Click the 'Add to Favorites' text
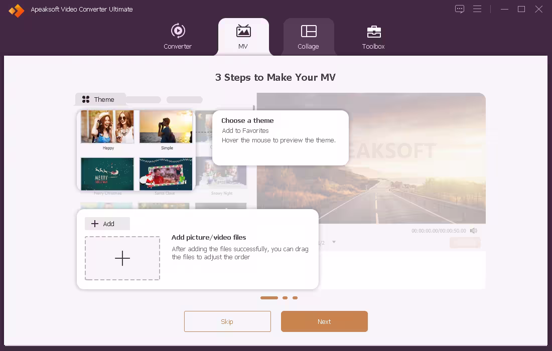This screenshot has width=552, height=351. [x=245, y=130]
